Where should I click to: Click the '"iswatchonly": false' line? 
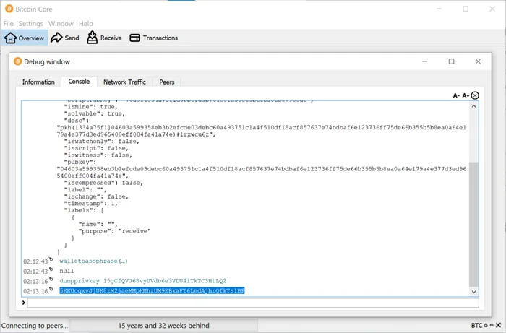(102, 141)
